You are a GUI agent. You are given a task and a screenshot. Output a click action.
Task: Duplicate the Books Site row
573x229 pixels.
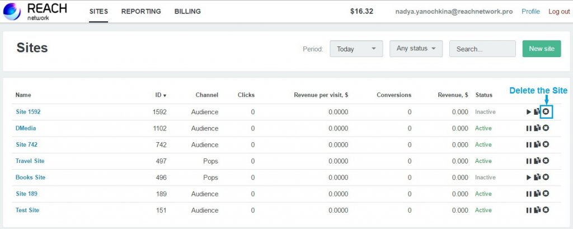(537, 177)
